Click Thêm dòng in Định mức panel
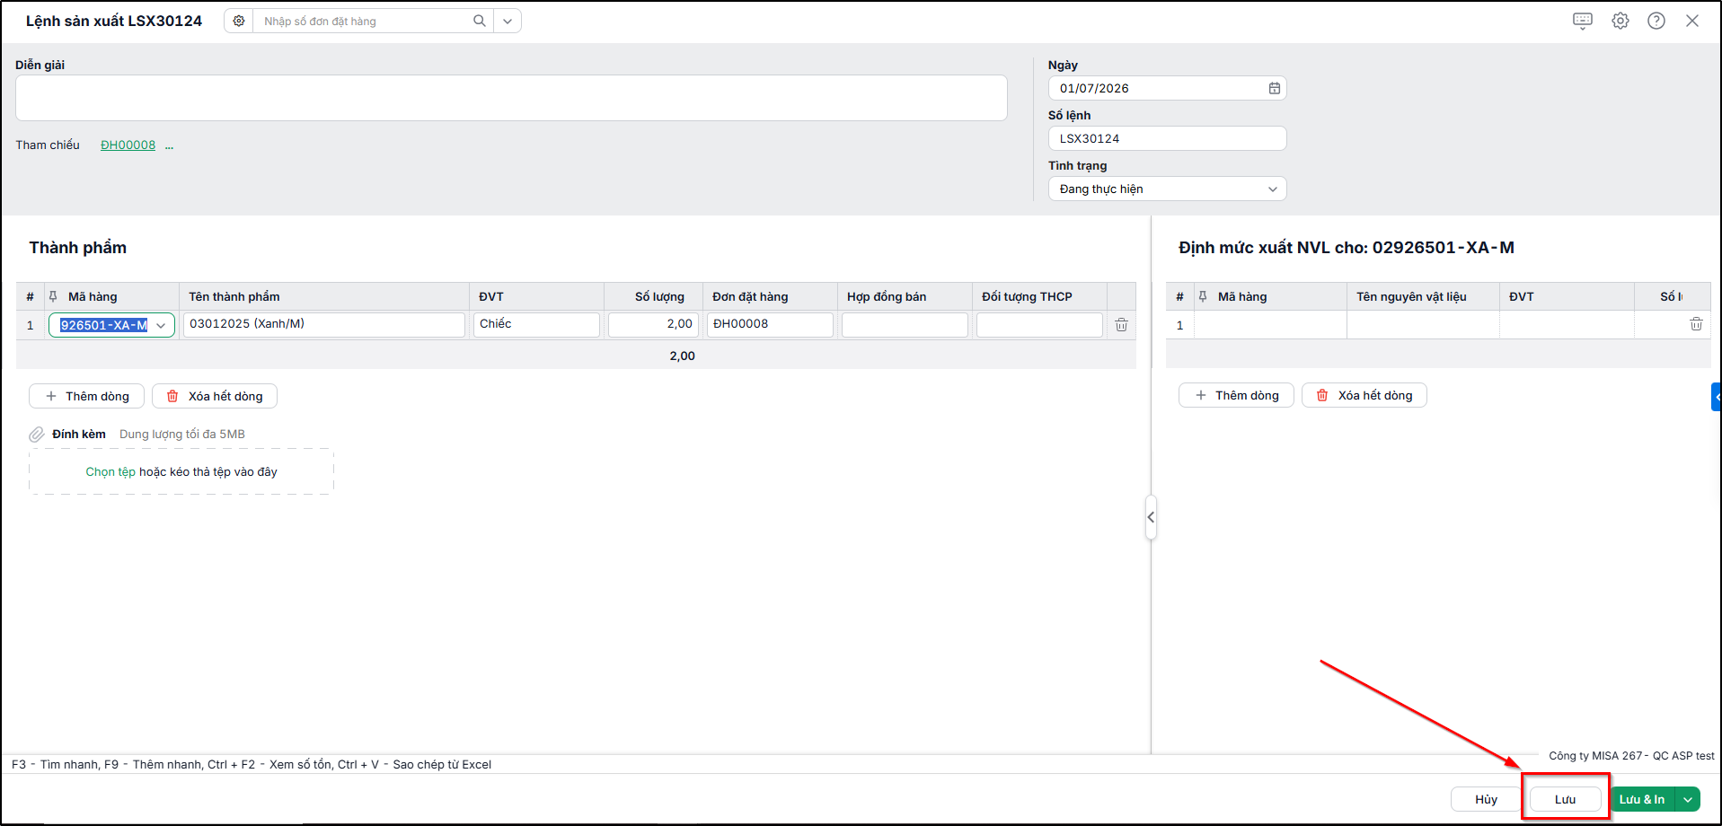The height and width of the screenshot is (826, 1722). [x=1236, y=395]
